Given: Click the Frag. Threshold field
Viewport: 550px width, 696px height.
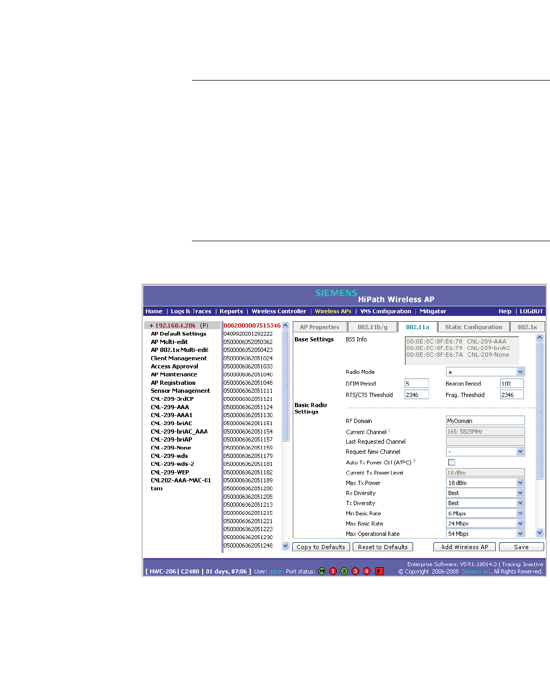Looking at the screenshot, I should [x=512, y=394].
